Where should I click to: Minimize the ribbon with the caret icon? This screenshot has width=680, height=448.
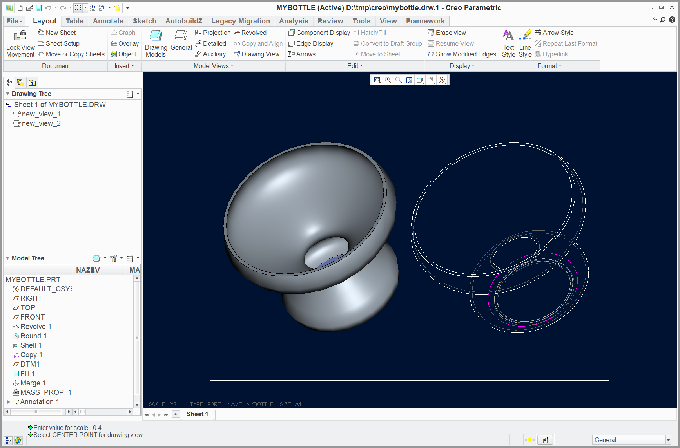655,19
